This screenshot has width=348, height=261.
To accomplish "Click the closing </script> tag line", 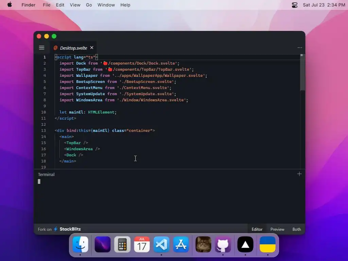I will (65, 118).
